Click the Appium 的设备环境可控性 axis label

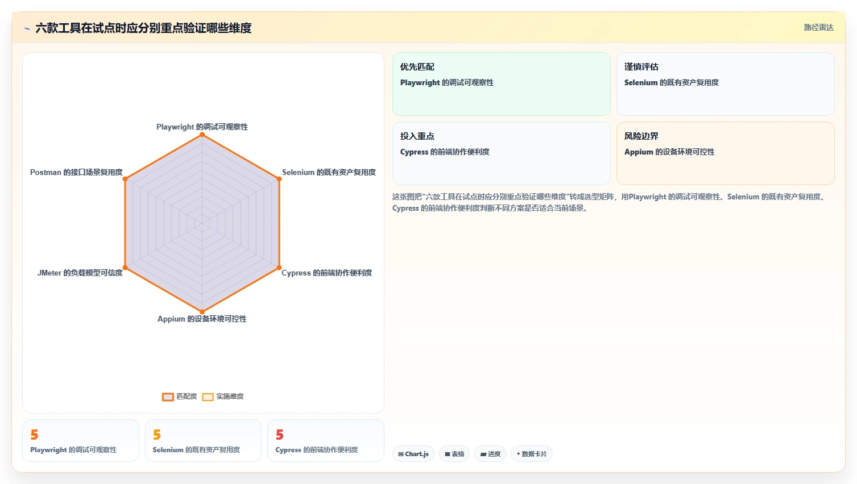(x=202, y=319)
